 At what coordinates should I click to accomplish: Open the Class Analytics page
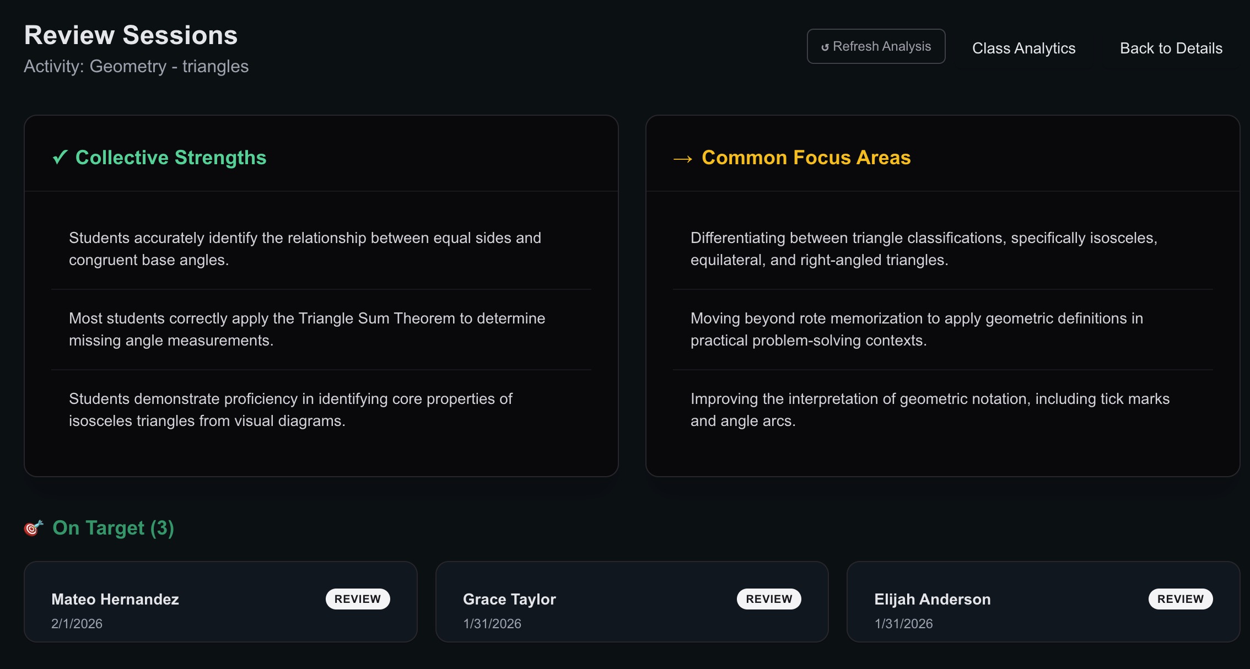[x=1023, y=48]
